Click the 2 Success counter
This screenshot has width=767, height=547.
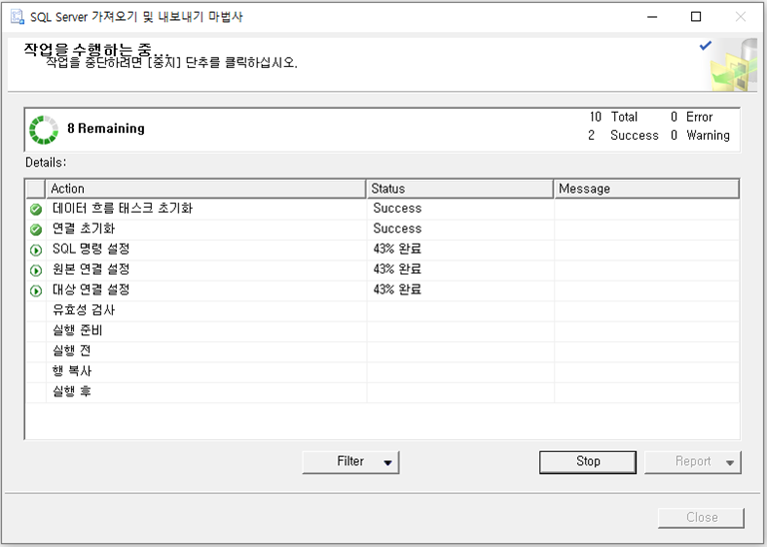click(623, 136)
